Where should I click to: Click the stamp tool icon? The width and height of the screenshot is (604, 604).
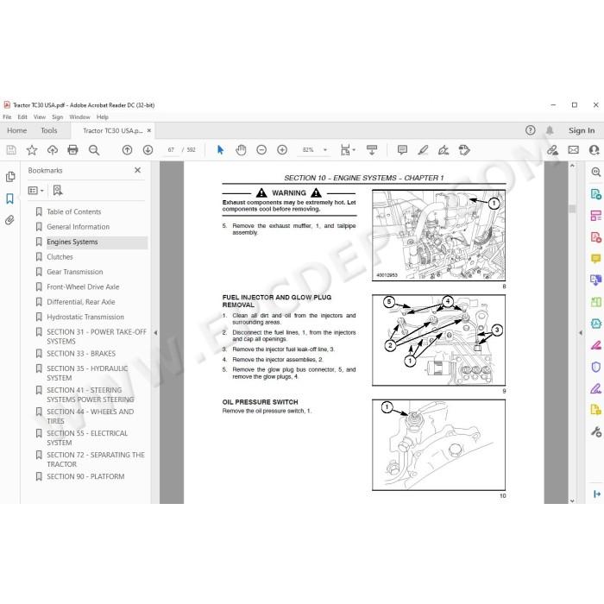[x=464, y=150]
